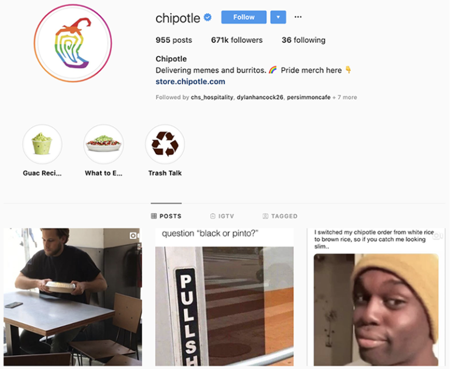
Task: Open the Trash Talk recycling highlight
Action: click(165, 144)
